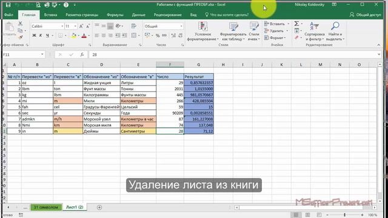Open Условное форматирование menu
388x218 pixels.
[x=202, y=31]
